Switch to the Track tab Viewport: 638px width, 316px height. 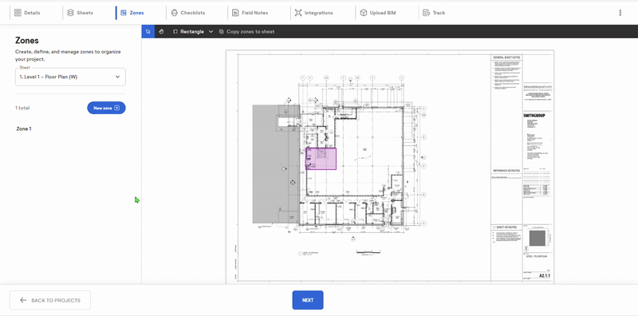coord(434,13)
